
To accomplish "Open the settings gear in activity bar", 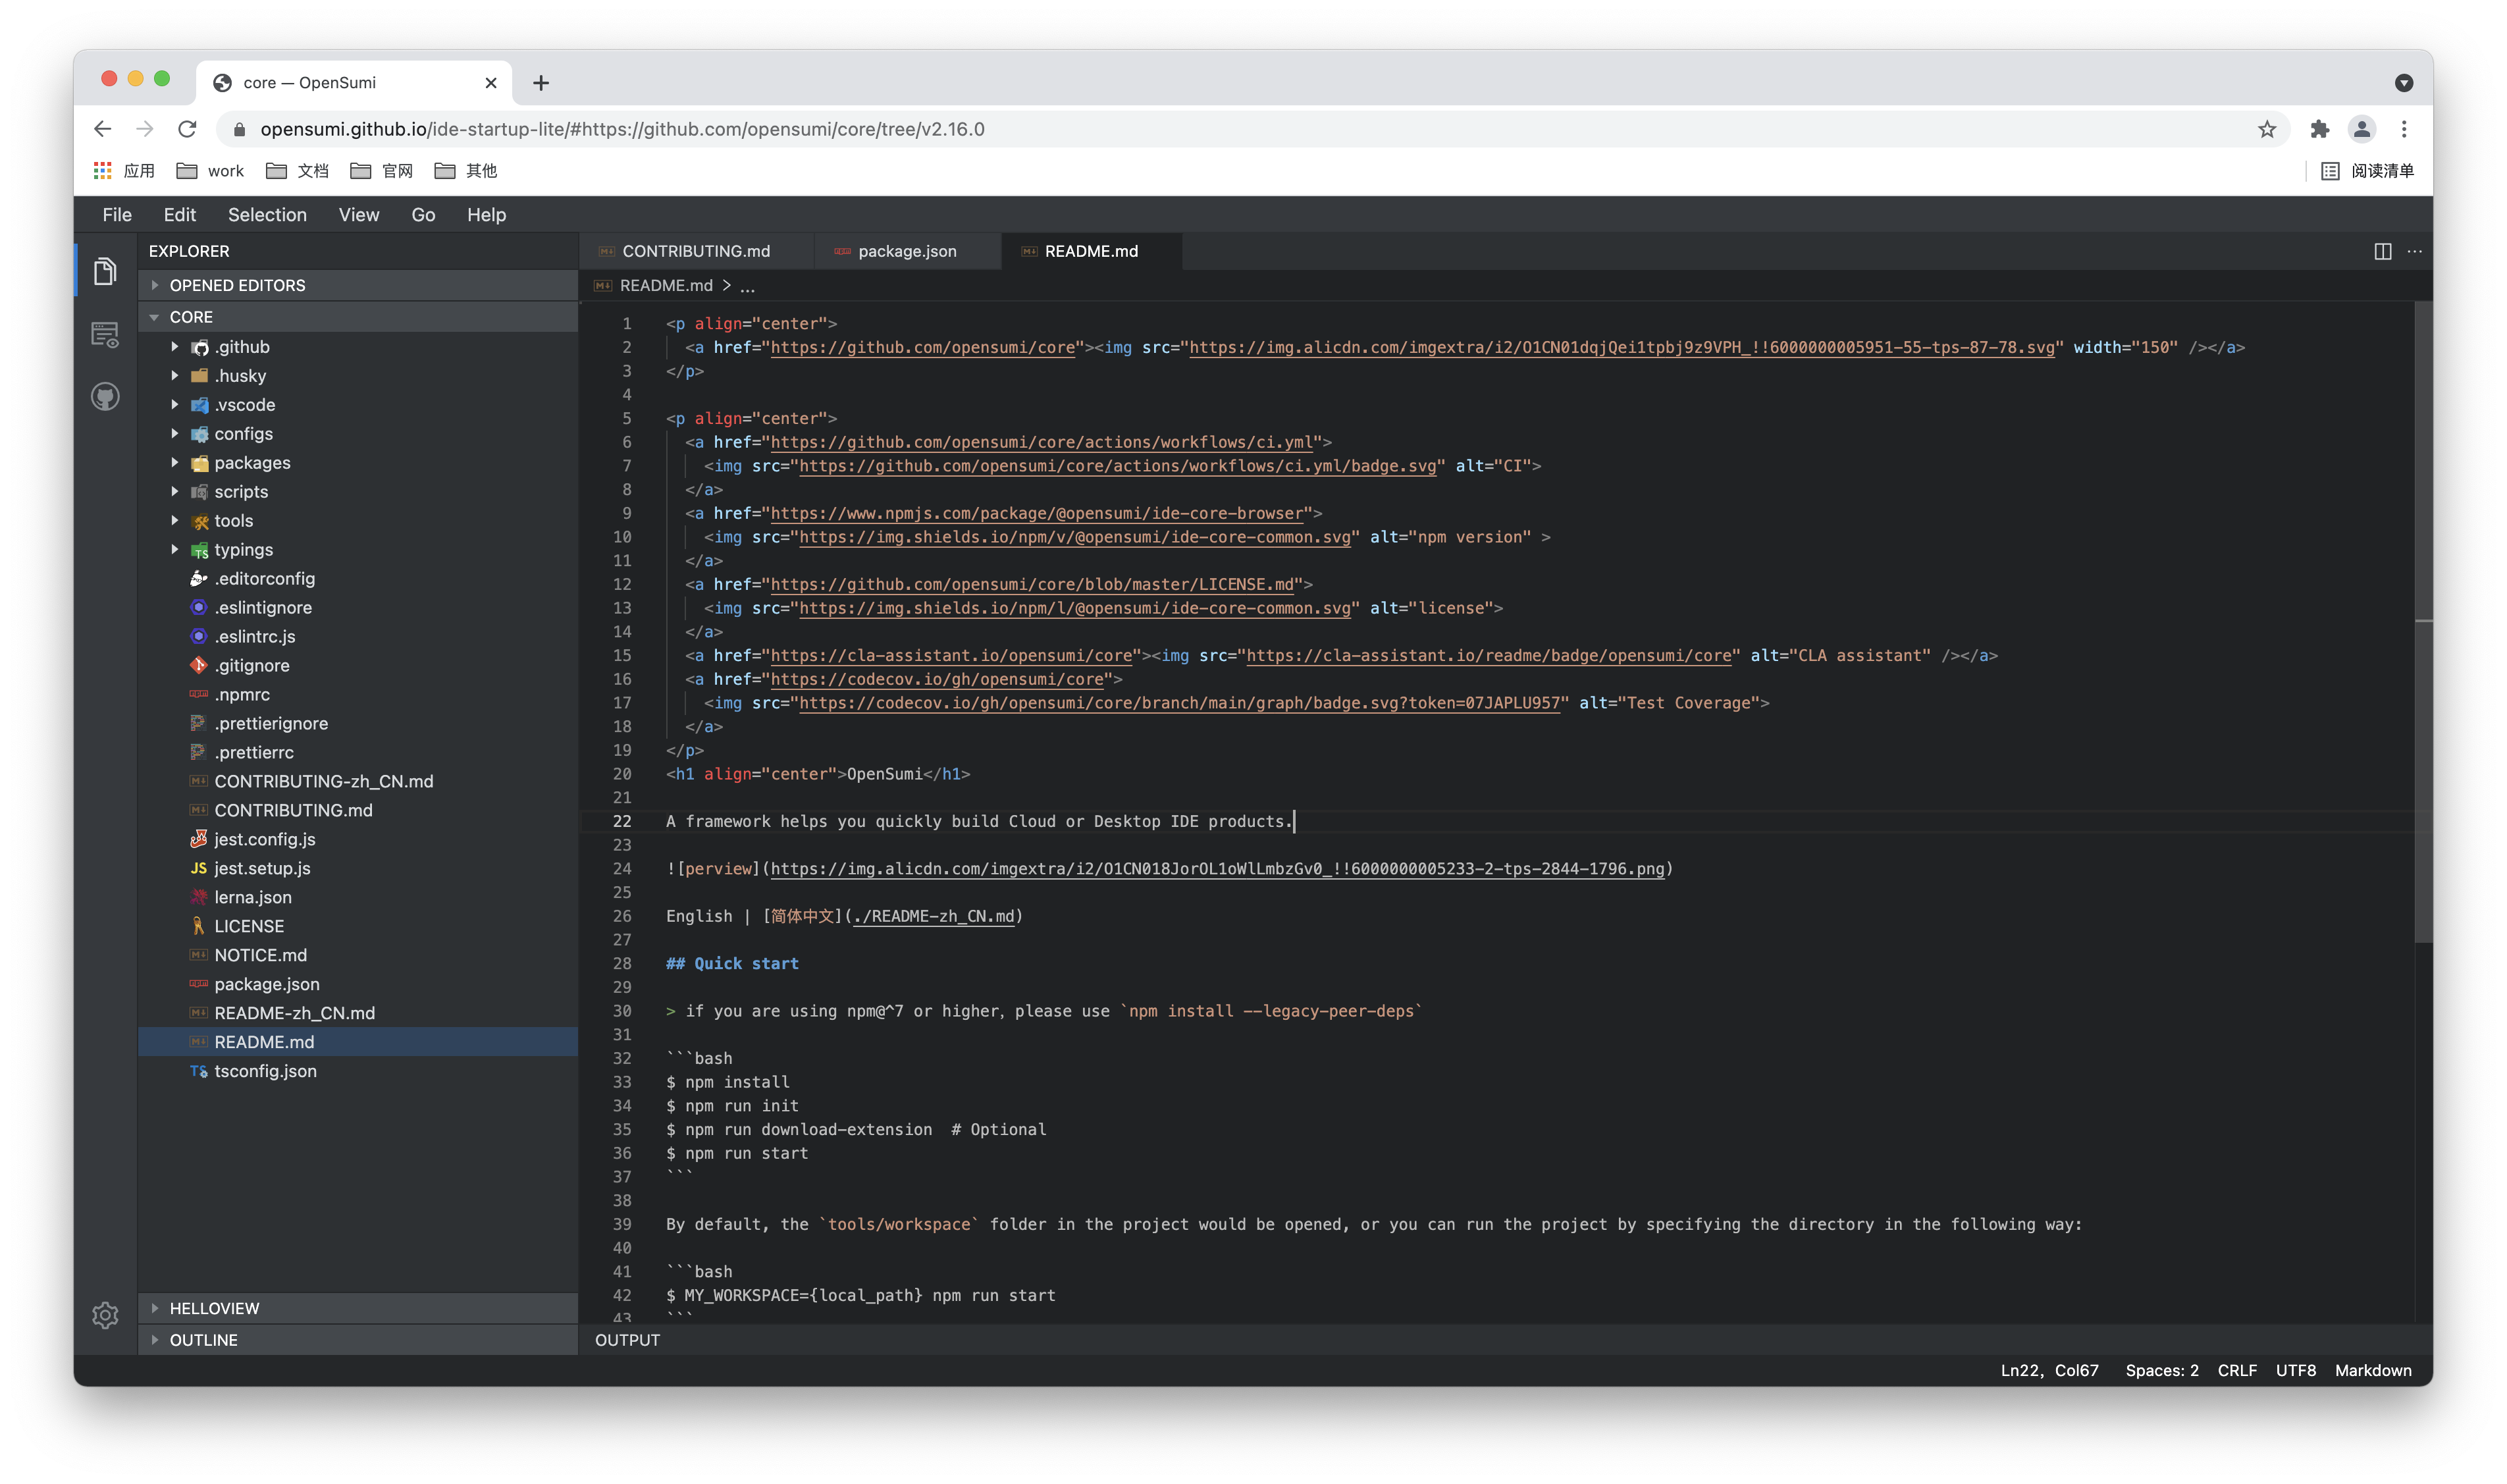I will click(x=105, y=1315).
